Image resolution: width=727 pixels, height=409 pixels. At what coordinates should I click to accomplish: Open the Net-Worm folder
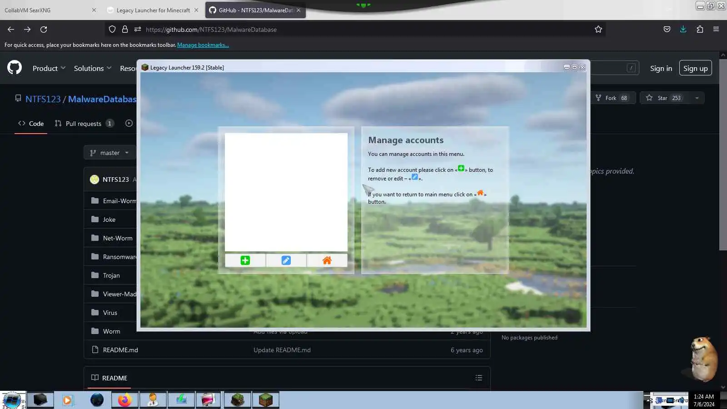(x=118, y=238)
